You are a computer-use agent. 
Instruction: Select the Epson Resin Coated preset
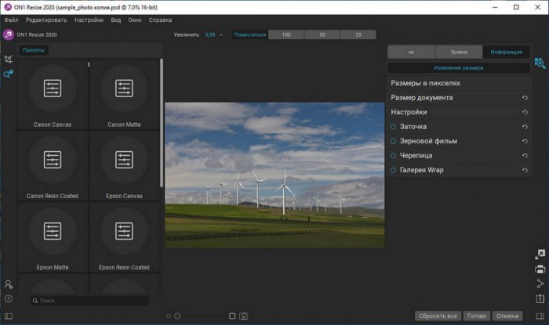point(124,237)
